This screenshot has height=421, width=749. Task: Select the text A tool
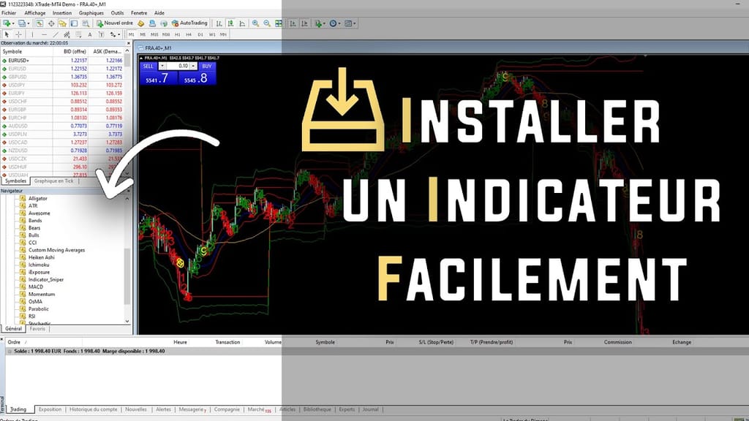click(x=90, y=34)
